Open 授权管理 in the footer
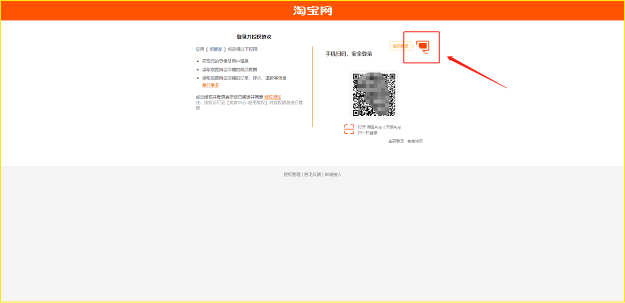This screenshot has height=303, width=625. [x=292, y=175]
